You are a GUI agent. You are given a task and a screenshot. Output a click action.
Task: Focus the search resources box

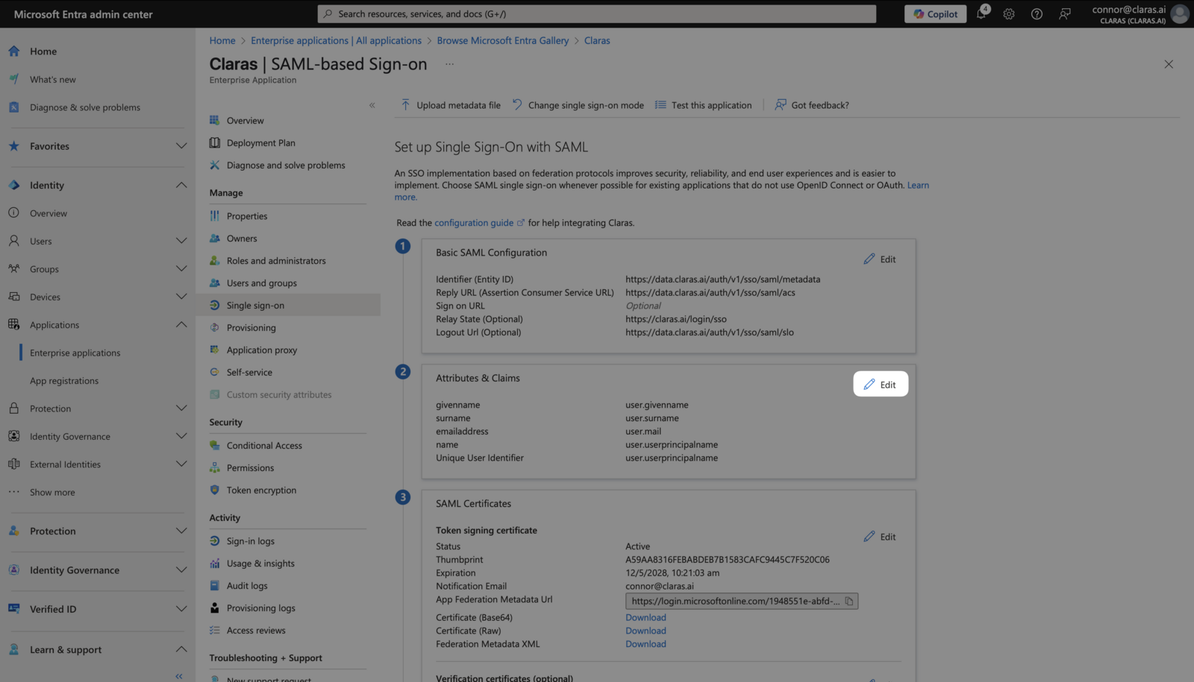tap(596, 13)
